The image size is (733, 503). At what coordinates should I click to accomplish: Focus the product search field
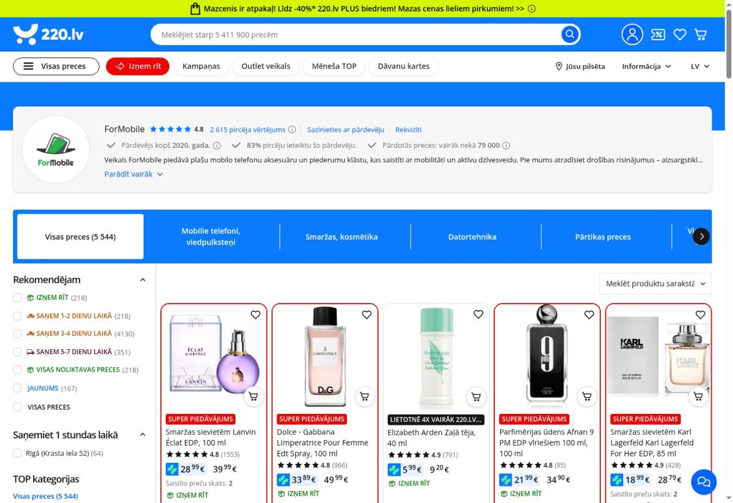(354, 35)
